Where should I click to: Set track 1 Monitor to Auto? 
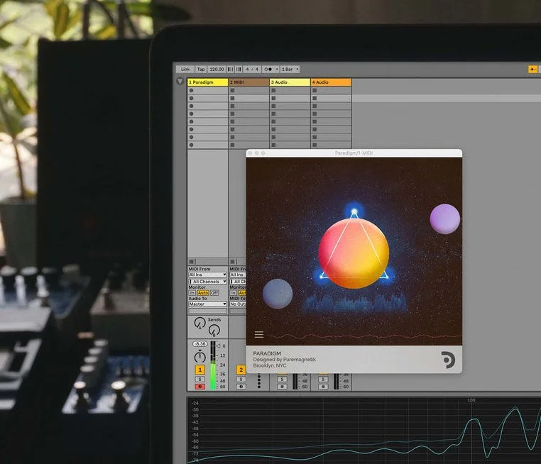click(203, 293)
